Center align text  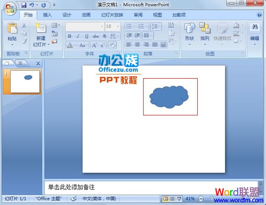point(137,45)
